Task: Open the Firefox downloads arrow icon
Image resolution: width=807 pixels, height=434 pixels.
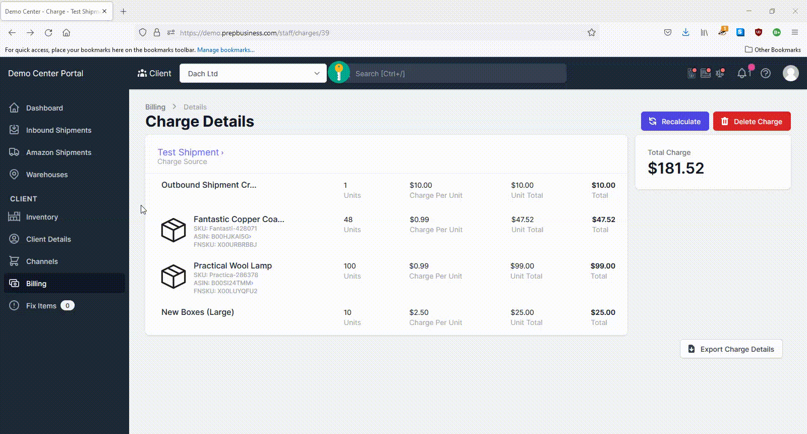Action: [x=686, y=33]
